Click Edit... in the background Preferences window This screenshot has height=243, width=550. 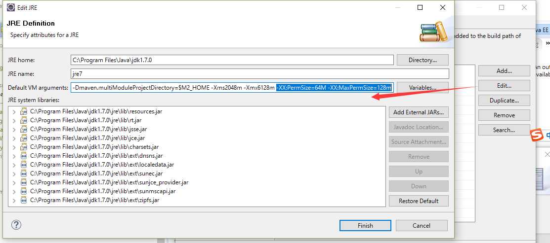[504, 85]
